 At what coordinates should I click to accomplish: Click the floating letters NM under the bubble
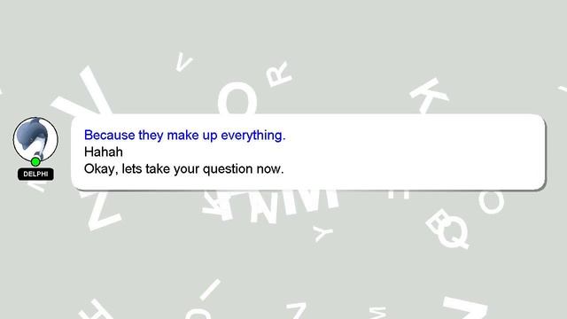click(293, 205)
